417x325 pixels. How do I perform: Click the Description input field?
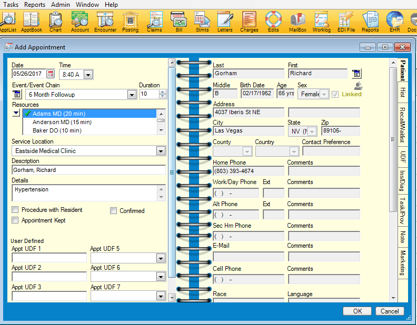tap(89, 170)
